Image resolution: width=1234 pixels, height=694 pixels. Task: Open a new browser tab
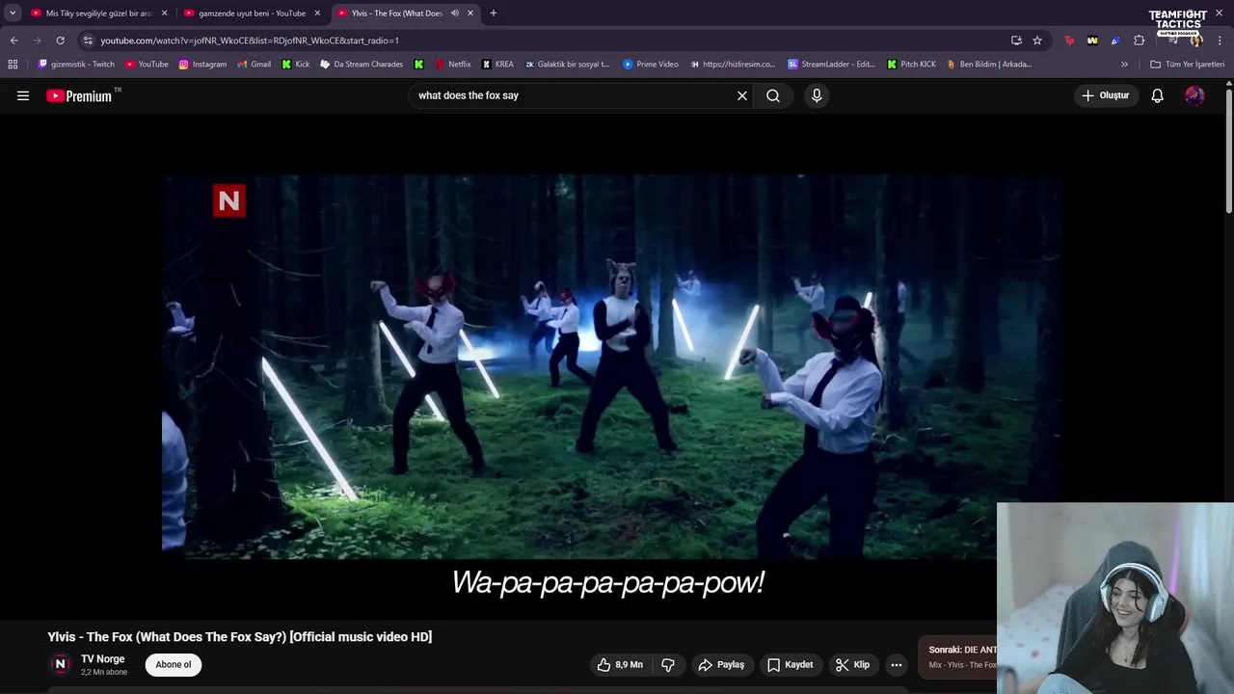(494, 13)
